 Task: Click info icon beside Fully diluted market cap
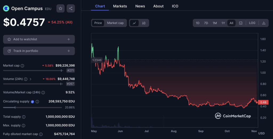(41, 134)
